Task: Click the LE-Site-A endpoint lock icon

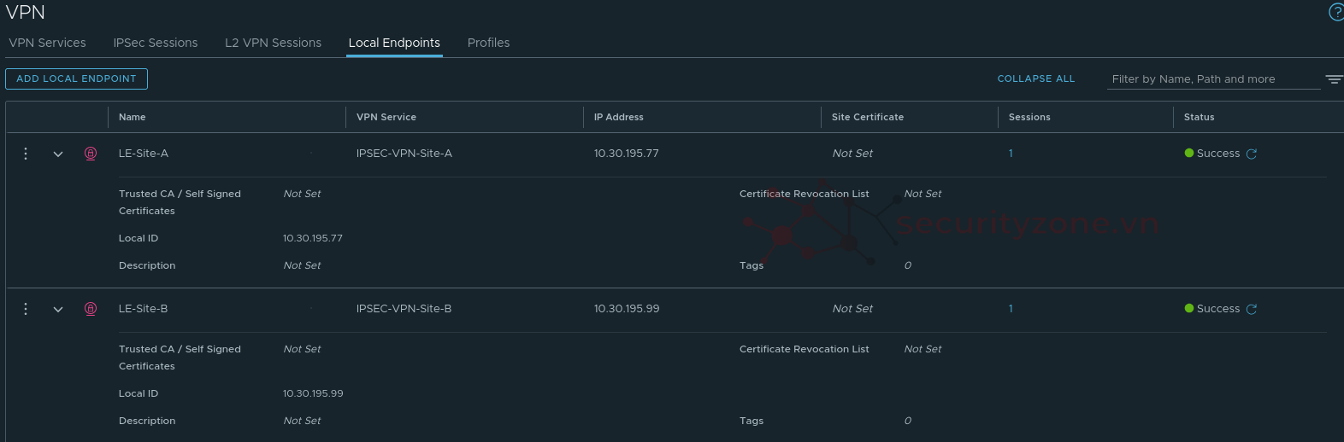Action: click(91, 154)
